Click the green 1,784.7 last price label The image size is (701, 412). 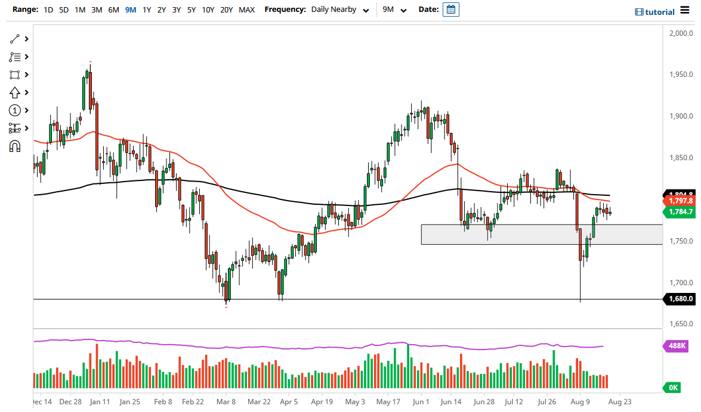point(680,211)
